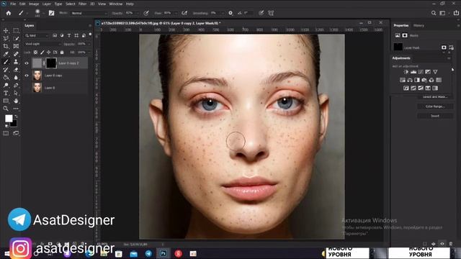Click the foreground white color swatch
Viewport: 461px width, 259px height.
pyautogui.click(x=8, y=118)
